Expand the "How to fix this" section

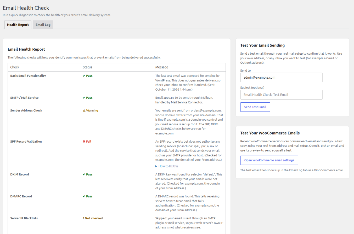point(167,166)
